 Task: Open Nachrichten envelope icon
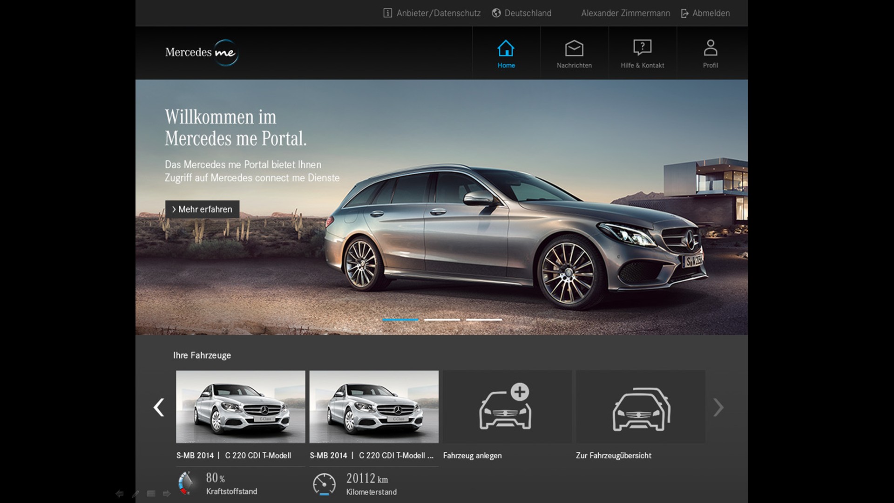574,48
